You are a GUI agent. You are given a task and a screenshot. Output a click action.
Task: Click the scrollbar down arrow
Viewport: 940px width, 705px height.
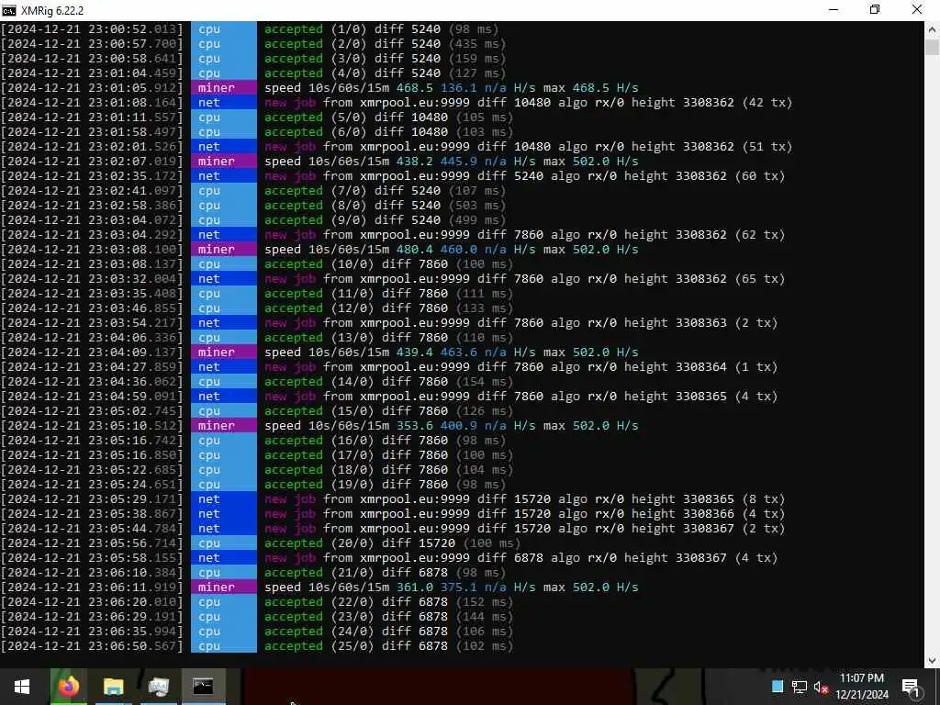tap(933, 660)
